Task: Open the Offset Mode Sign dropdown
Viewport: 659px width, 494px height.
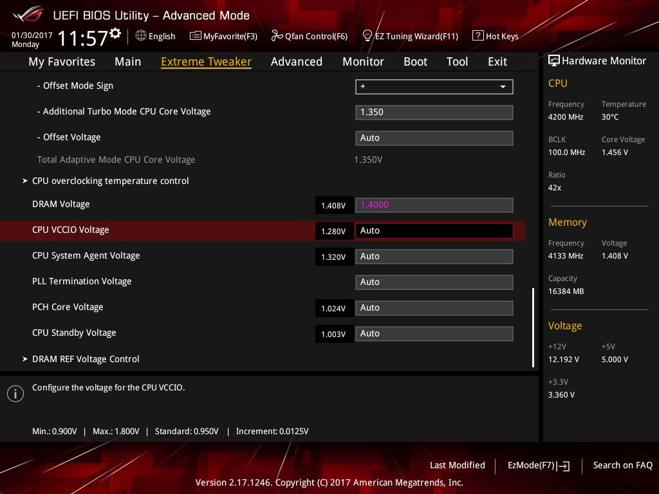Action: 434,87
